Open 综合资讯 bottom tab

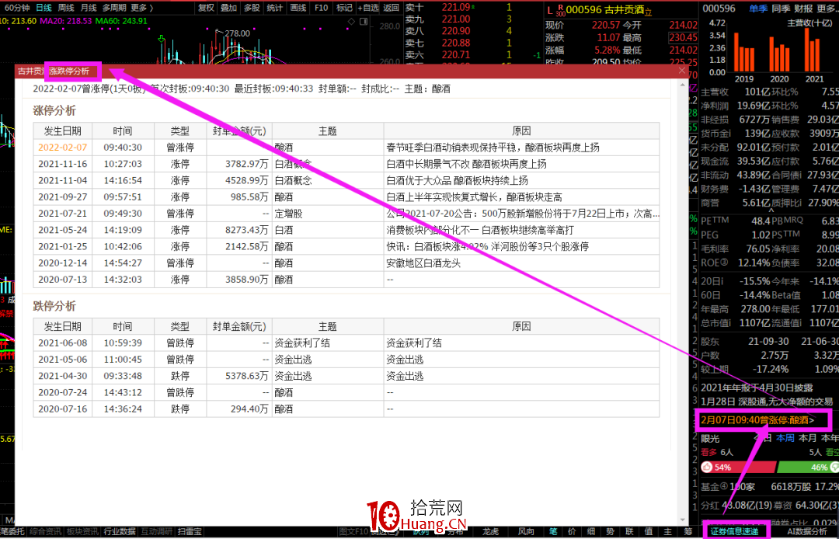(46, 531)
